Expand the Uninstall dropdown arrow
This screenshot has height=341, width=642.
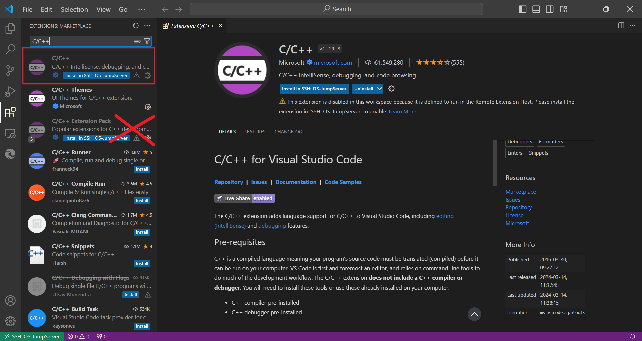[x=379, y=89]
